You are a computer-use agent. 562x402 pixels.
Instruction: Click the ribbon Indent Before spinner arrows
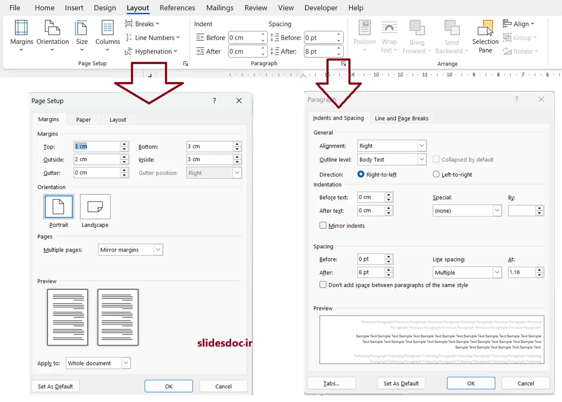coord(263,38)
